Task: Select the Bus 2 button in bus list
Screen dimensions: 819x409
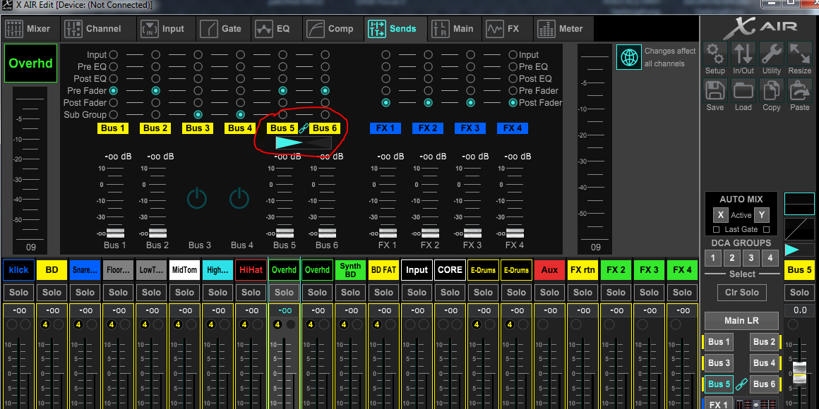Action: tap(764, 342)
